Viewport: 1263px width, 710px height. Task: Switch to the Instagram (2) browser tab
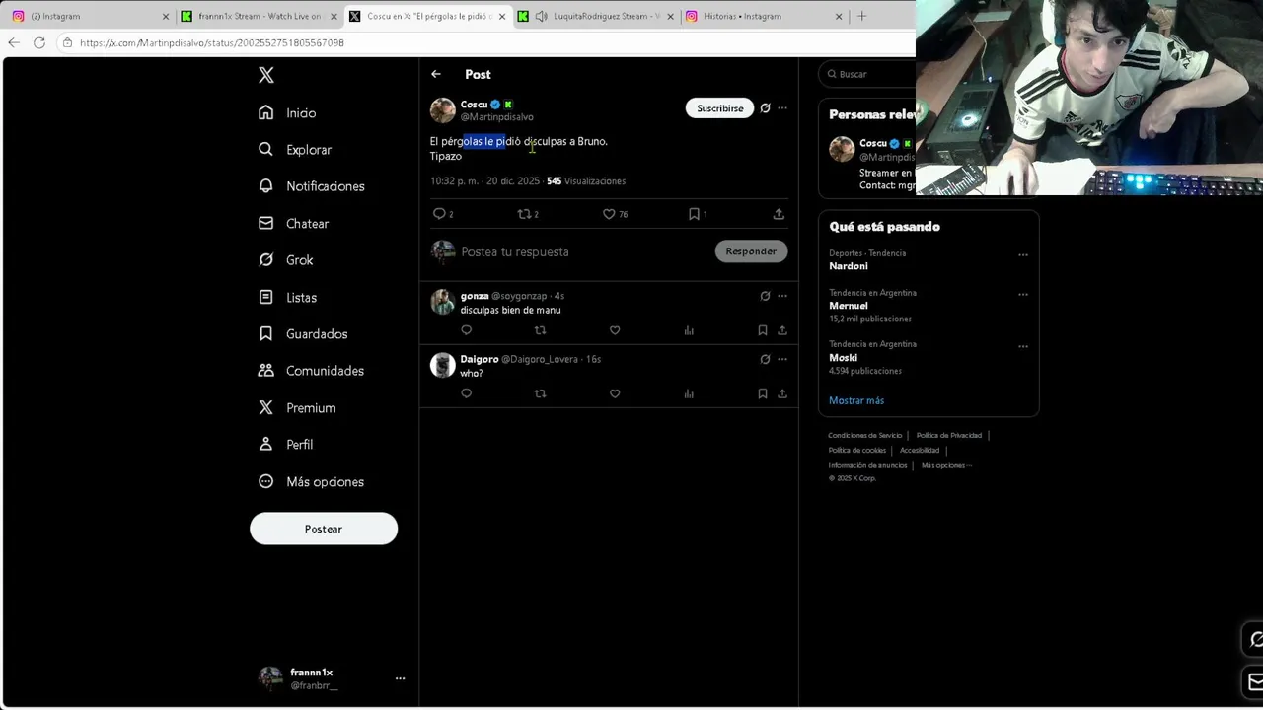[x=89, y=16]
